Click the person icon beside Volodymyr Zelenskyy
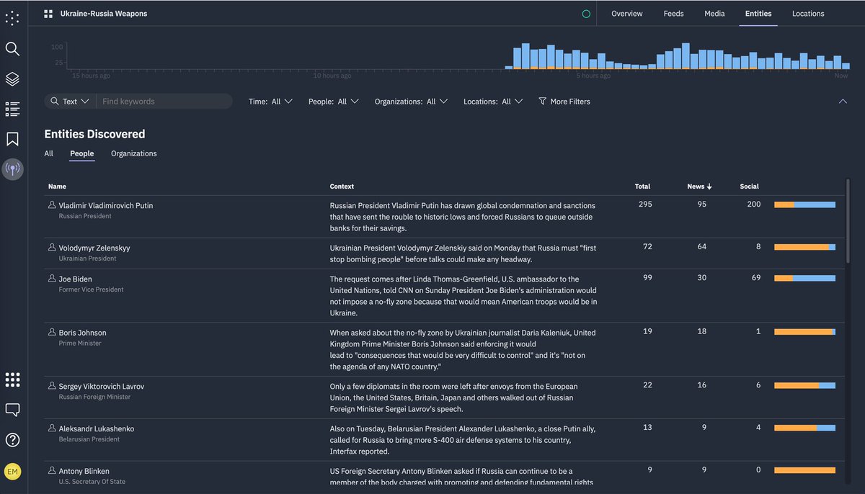 click(x=52, y=248)
